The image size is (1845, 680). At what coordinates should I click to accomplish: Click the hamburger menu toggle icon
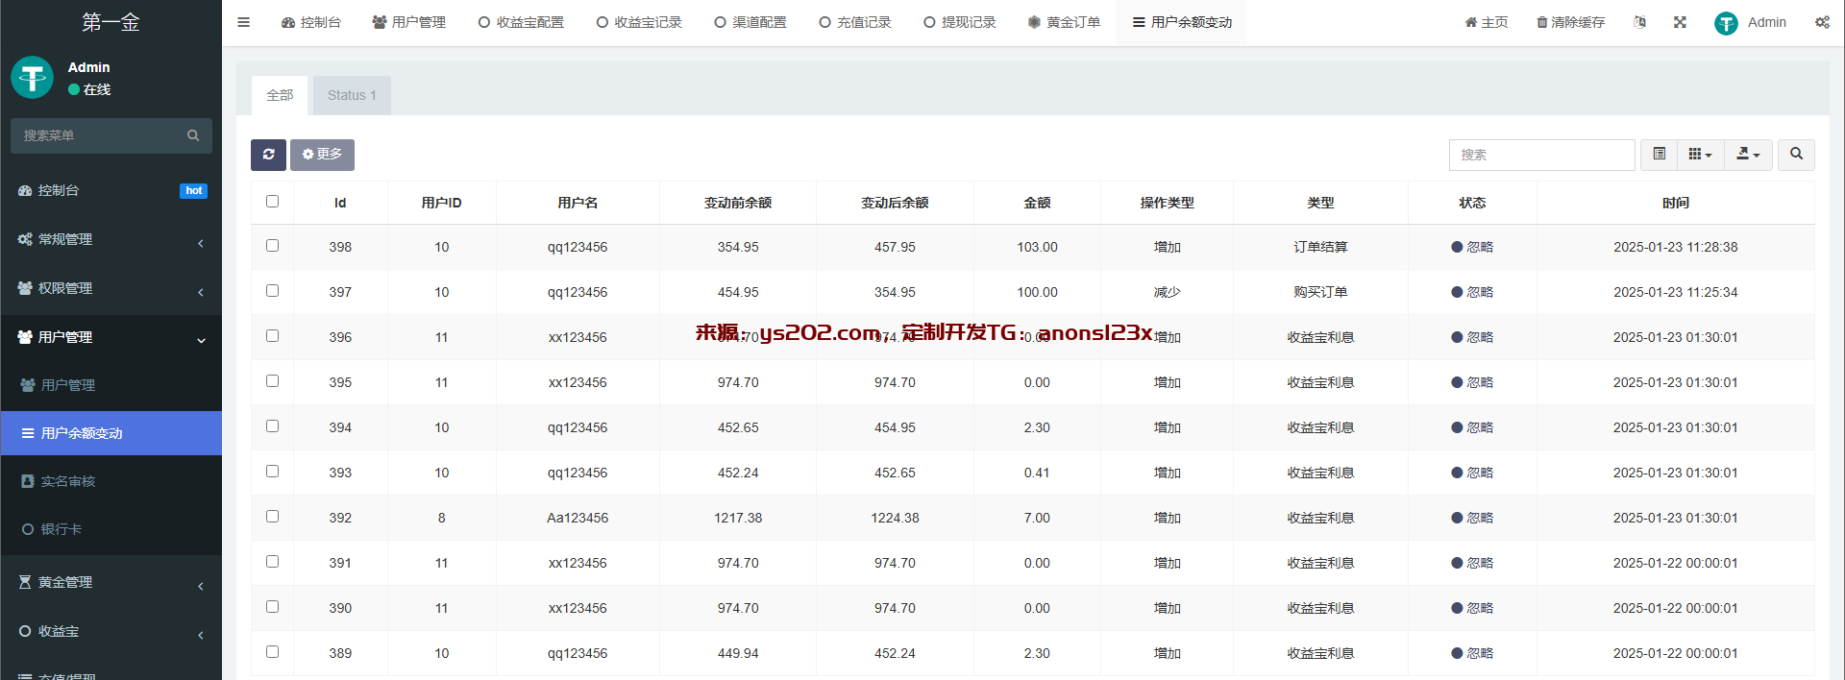point(243,22)
